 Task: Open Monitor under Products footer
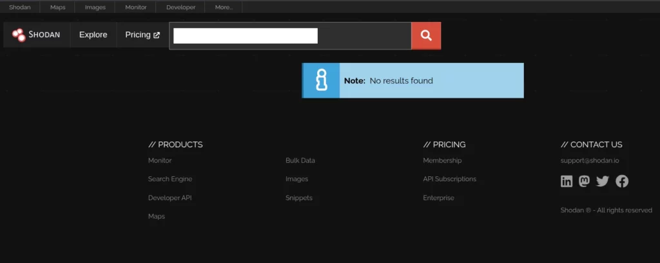click(x=160, y=161)
